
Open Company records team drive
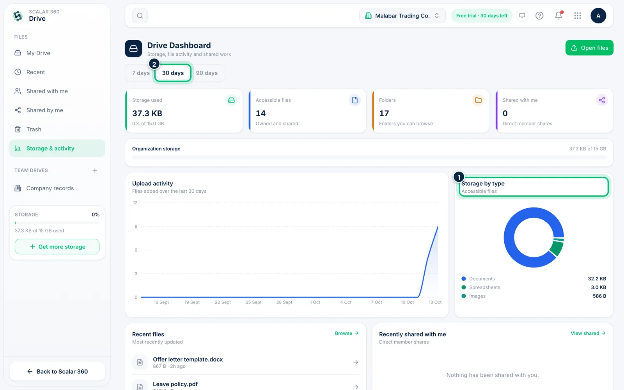[x=57, y=188]
